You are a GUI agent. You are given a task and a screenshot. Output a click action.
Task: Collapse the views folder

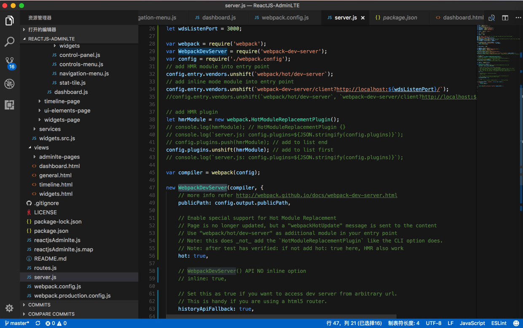coord(41,147)
